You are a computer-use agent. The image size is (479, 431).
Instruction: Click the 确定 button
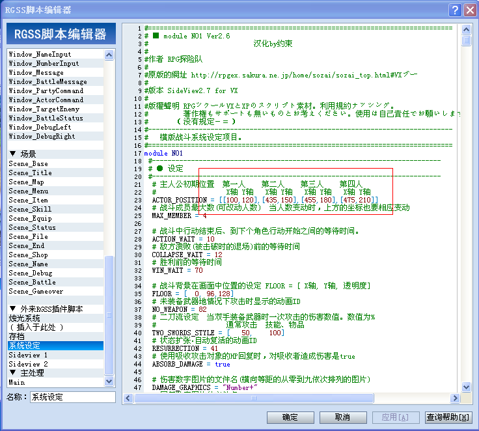pyautogui.click(x=290, y=417)
